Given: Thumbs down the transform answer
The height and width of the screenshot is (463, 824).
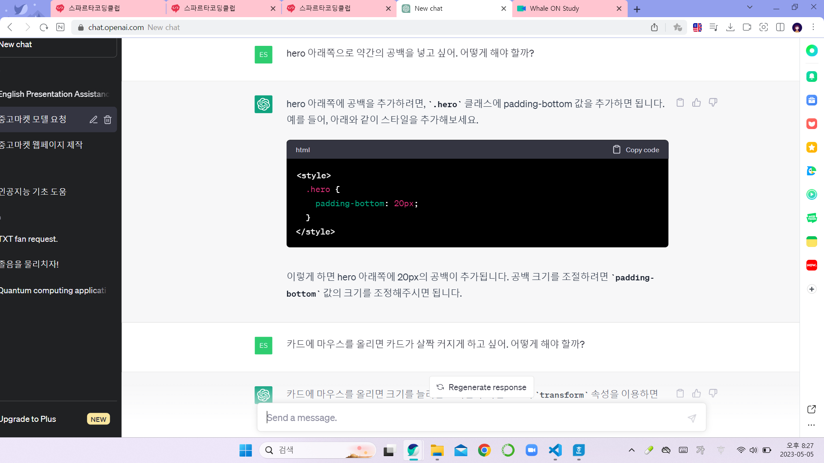Looking at the screenshot, I should pos(713,393).
